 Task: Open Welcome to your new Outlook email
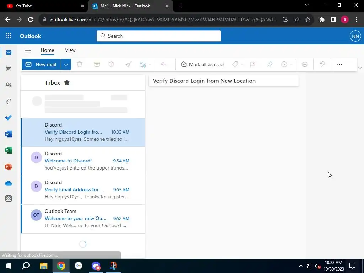(83, 219)
